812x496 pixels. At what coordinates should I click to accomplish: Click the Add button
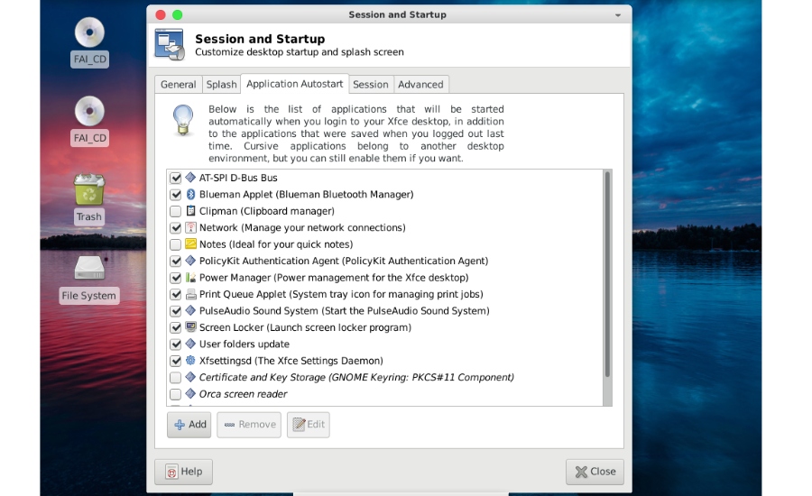(x=189, y=425)
